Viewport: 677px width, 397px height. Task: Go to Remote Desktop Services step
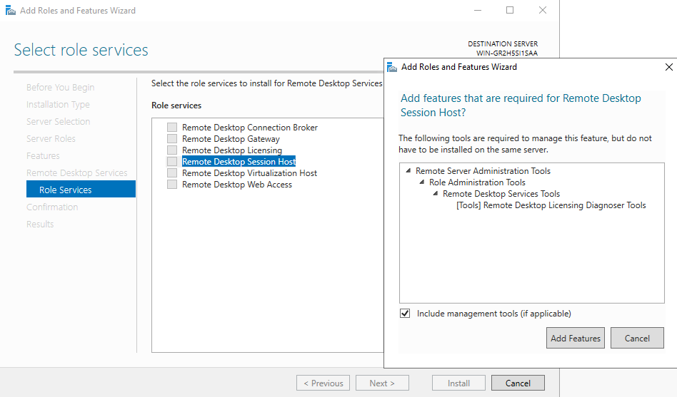tap(77, 173)
